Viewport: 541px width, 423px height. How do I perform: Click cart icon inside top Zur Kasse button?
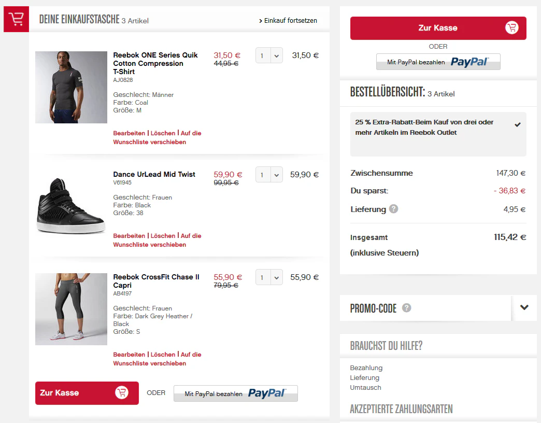(511, 27)
